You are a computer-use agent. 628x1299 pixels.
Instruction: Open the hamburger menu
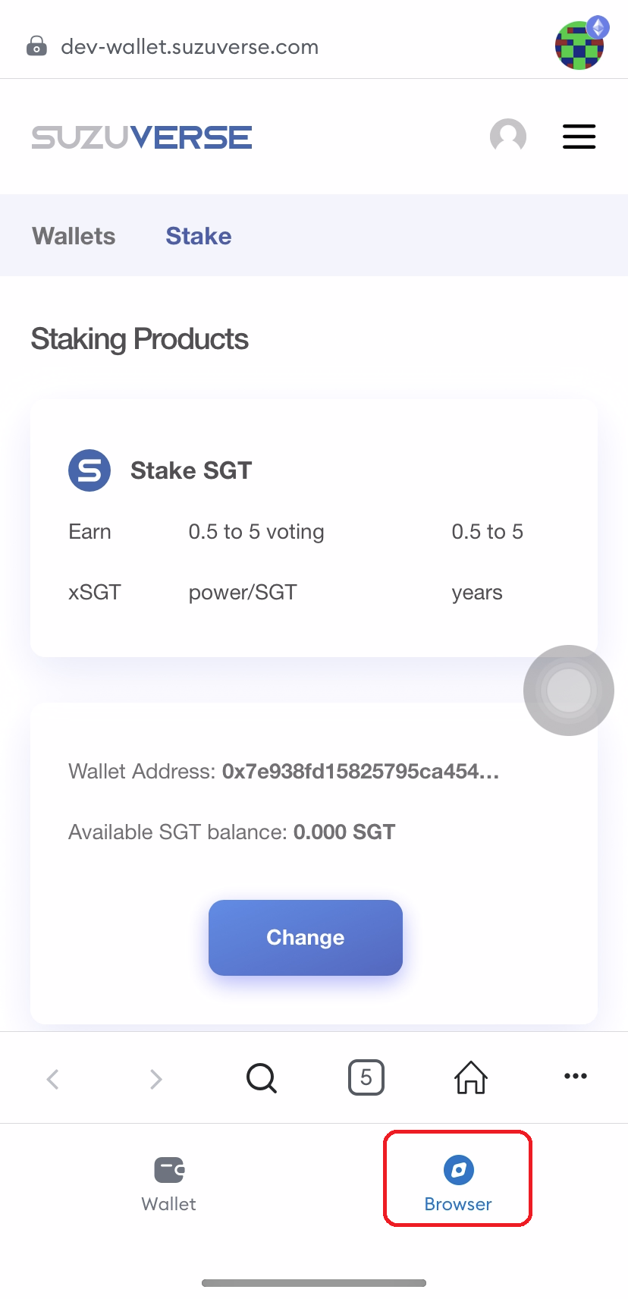579,137
